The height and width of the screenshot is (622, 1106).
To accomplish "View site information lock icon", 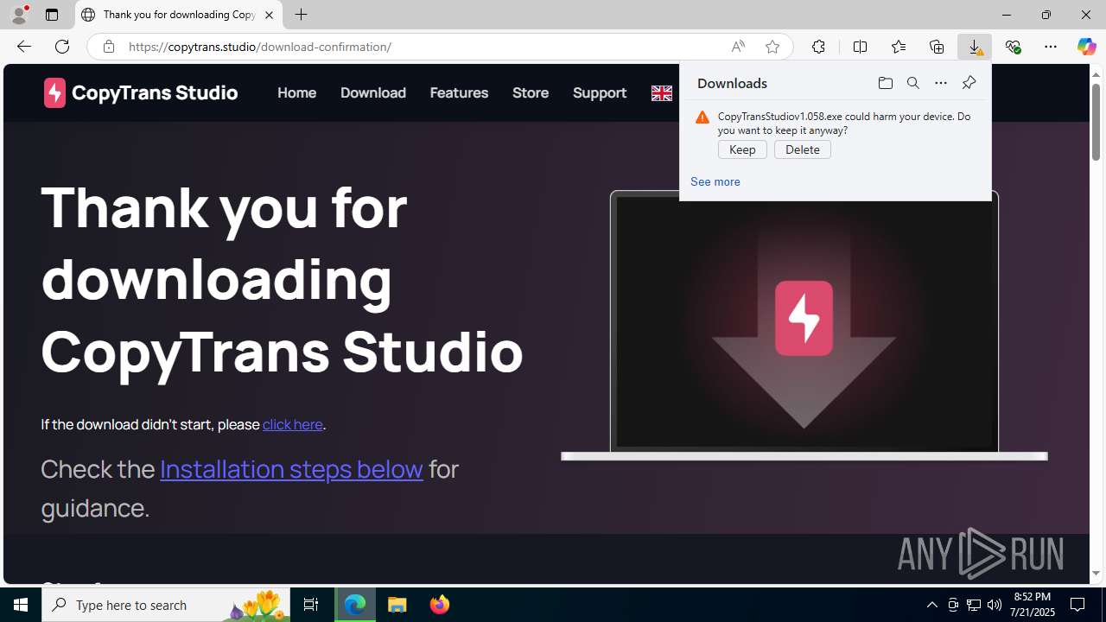I will (x=108, y=47).
